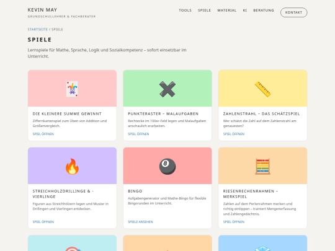Click the abacus icon

point(262,167)
